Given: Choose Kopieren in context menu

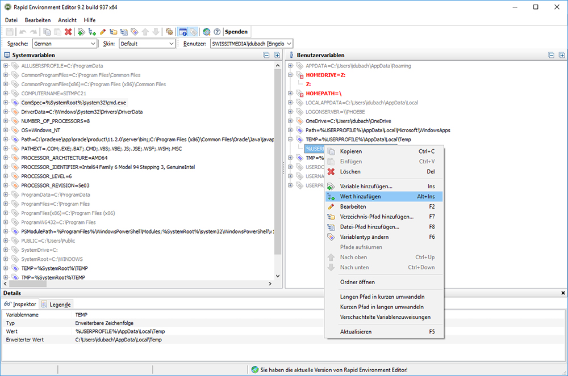Looking at the screenshot, I should point(384,151).
